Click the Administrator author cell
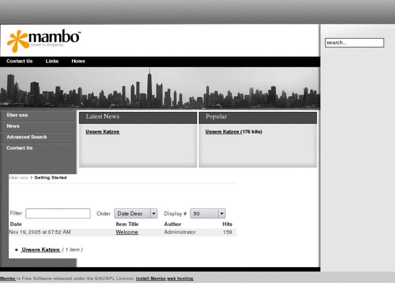The width and height of the screenshot is (395, 296). [x=180, y=232]
